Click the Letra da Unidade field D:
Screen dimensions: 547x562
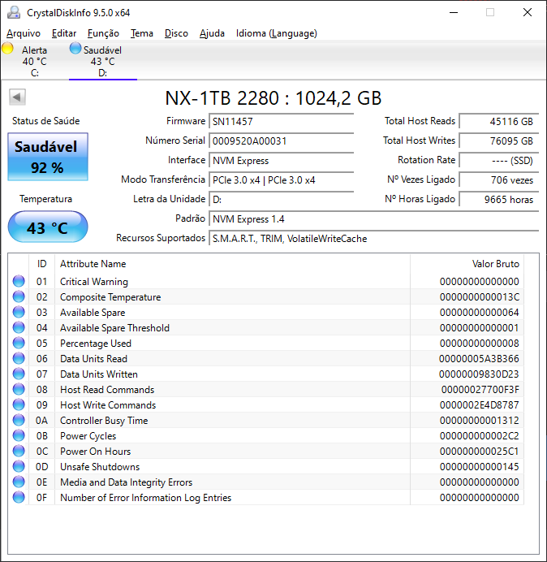click(281, 199)
